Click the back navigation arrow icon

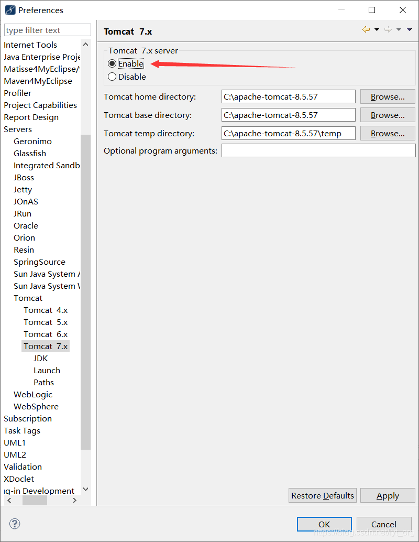(366, 30)
